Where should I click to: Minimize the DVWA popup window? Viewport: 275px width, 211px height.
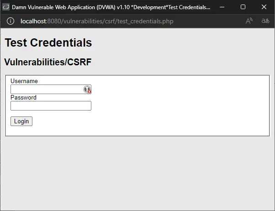click(x=222, y=7)
